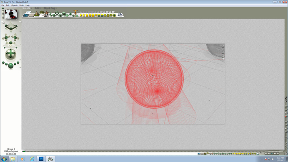Create an infinite ground plane
This screenshot has width=288, height=162.
pos(32,15)
